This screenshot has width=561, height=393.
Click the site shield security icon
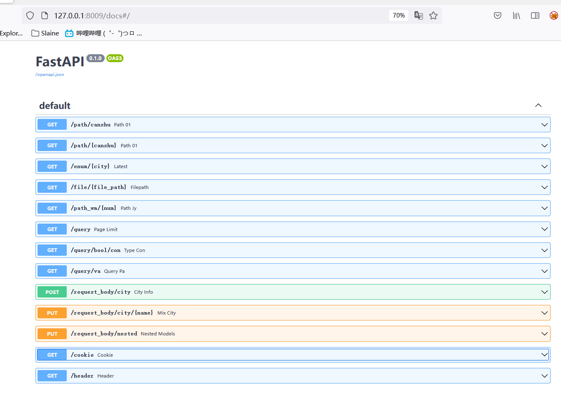(x=30, y=15)
